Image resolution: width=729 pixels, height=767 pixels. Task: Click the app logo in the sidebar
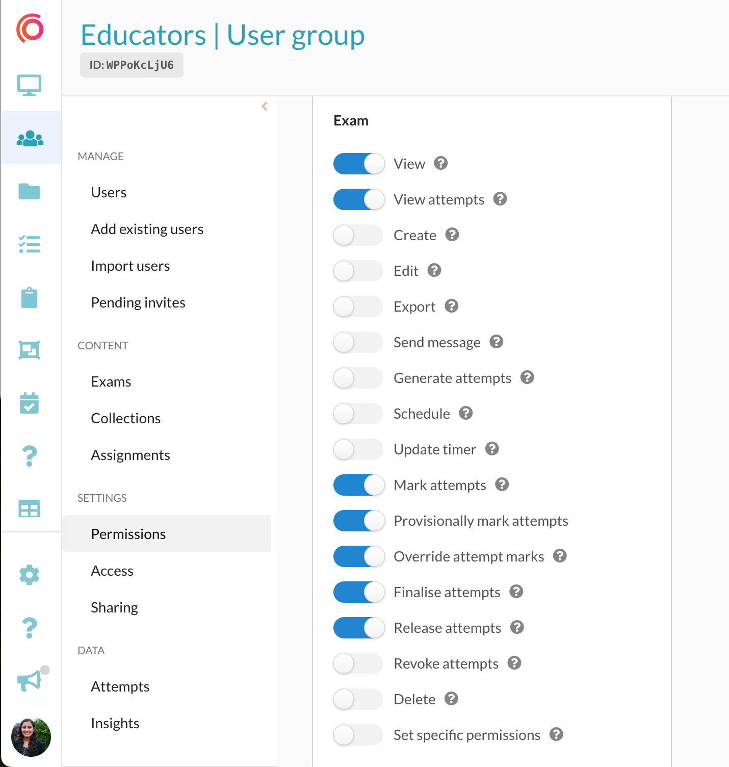click(30, 28)
